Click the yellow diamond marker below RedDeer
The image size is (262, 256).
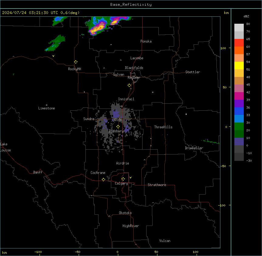click(x=129, y=85)
